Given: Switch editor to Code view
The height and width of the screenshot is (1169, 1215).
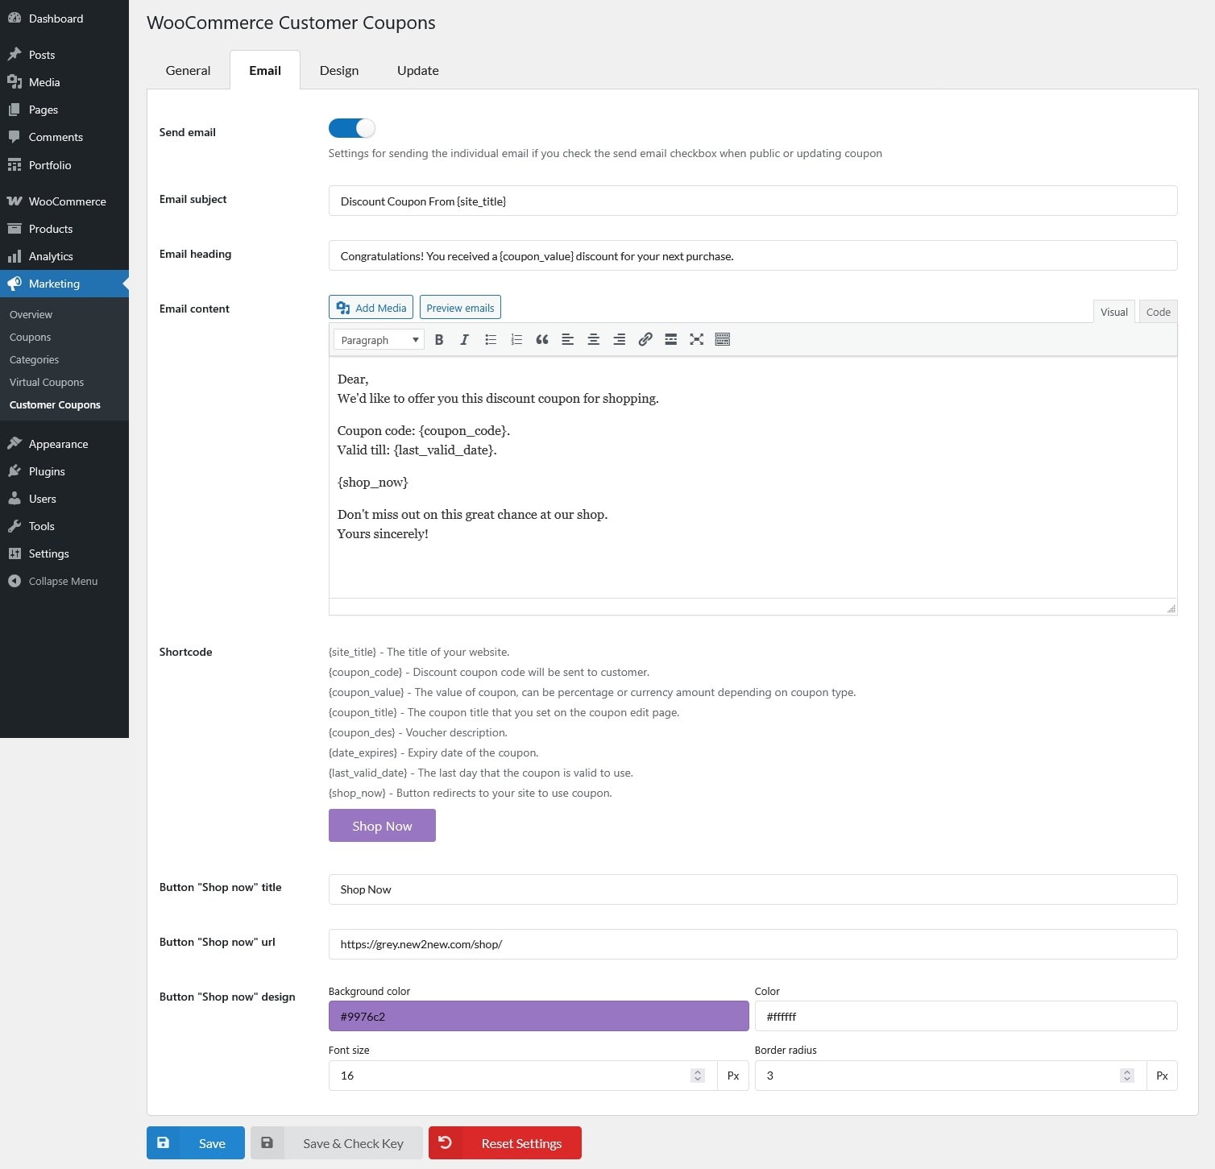Looking at the screenshot, I should tap(1158, 313).
